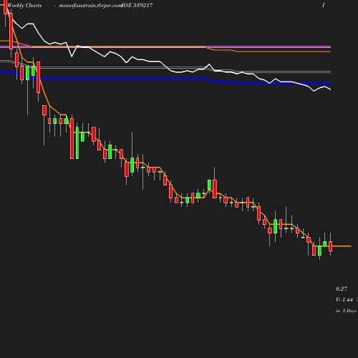Viewport: 358px width, 358px height.
Task: Click the 'Weekly Charts' title text
Action: click(x=24, y=5)
